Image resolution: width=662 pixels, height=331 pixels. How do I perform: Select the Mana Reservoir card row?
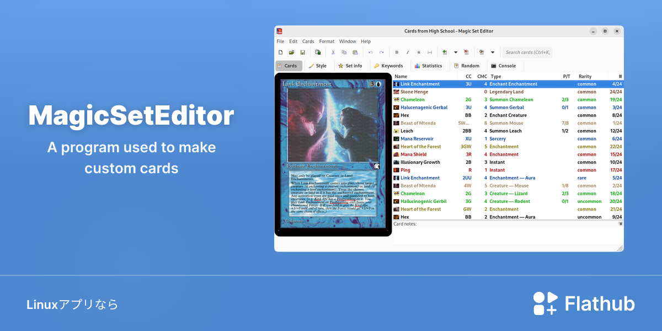tap(508, 139)
